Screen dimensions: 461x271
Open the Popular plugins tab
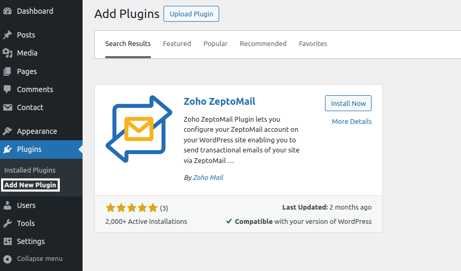pos(215,44)
